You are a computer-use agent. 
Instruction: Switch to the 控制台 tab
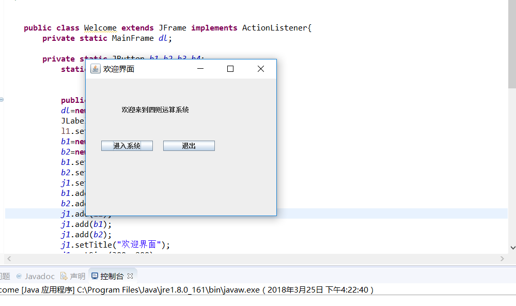tap(112, 276)
